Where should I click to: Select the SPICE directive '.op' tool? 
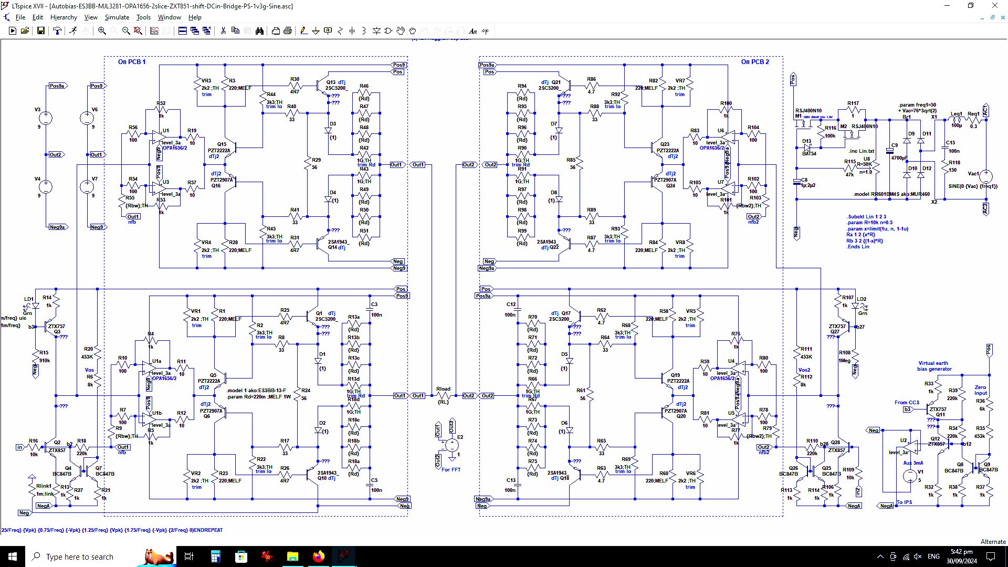coord(485,31)
